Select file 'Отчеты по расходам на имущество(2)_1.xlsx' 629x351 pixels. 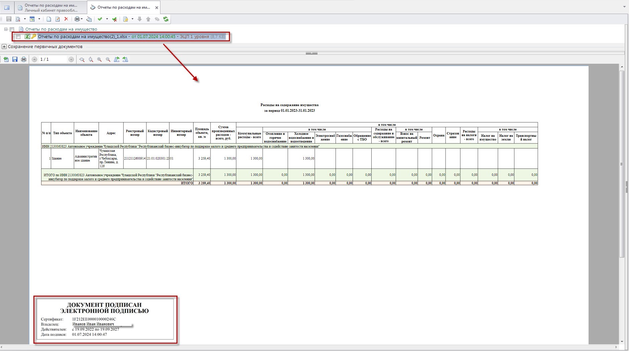pyautogui.click(x=83, y=37)
